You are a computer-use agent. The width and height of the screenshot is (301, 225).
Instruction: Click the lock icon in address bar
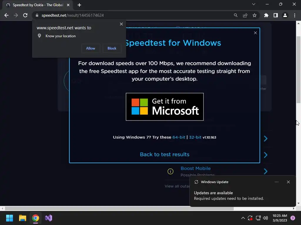[37, 15]
